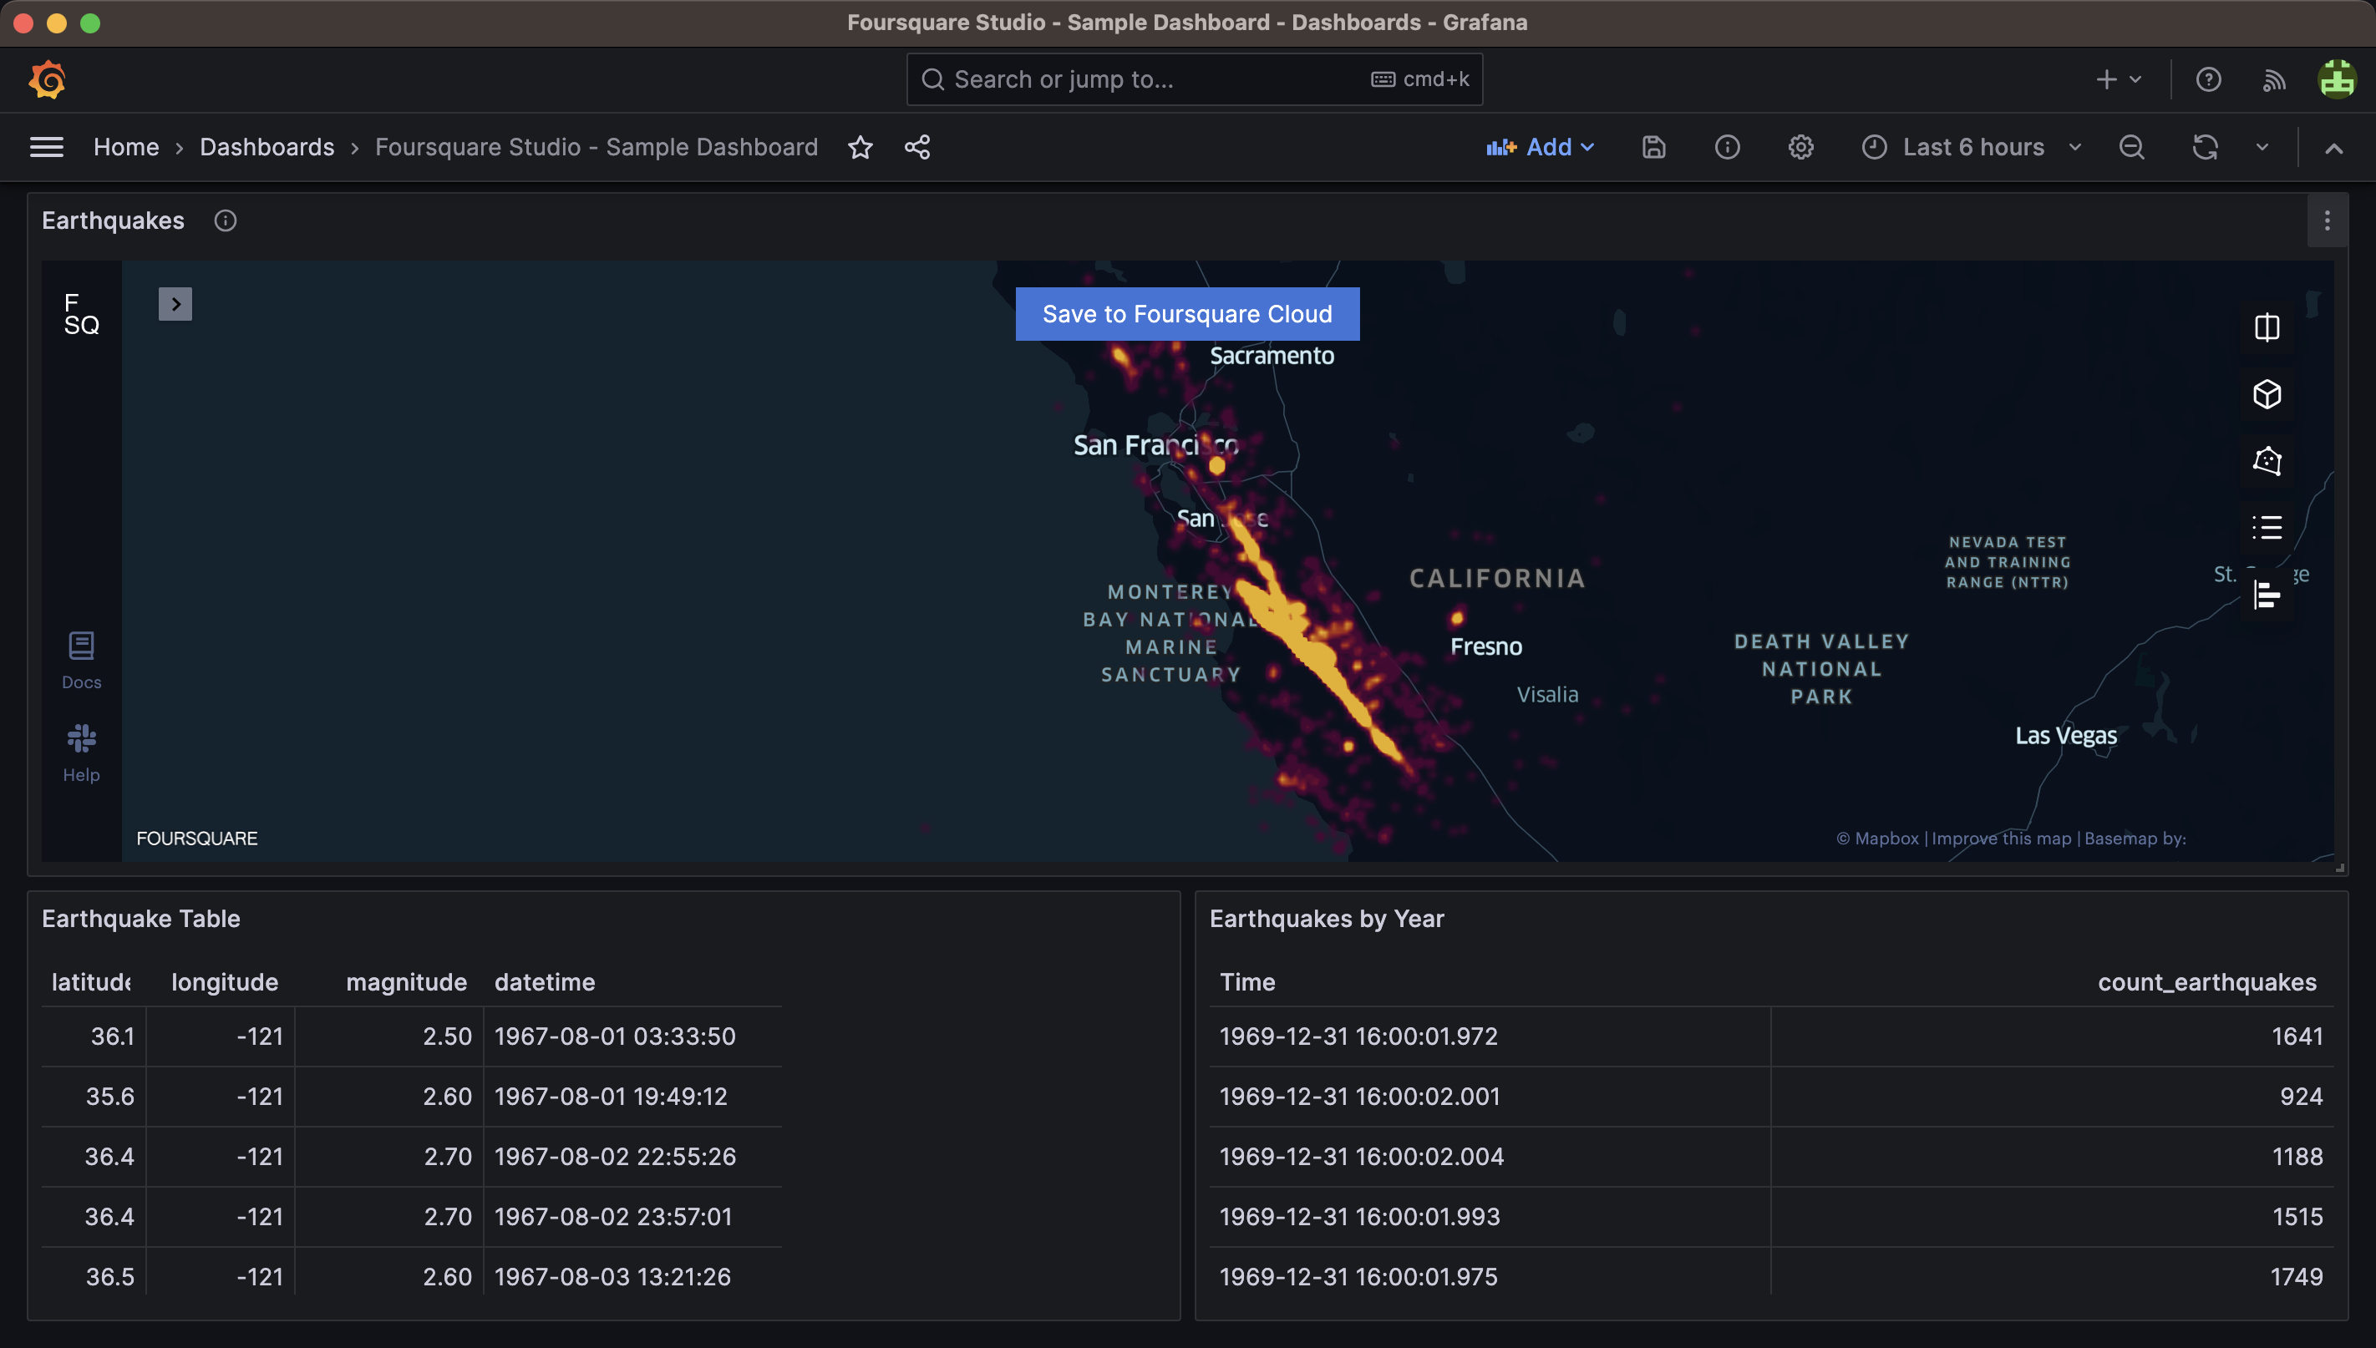Sort by magnitude column header
Image resolution: width=2376 pixels, height=1348 pixels.
[407, 981]
